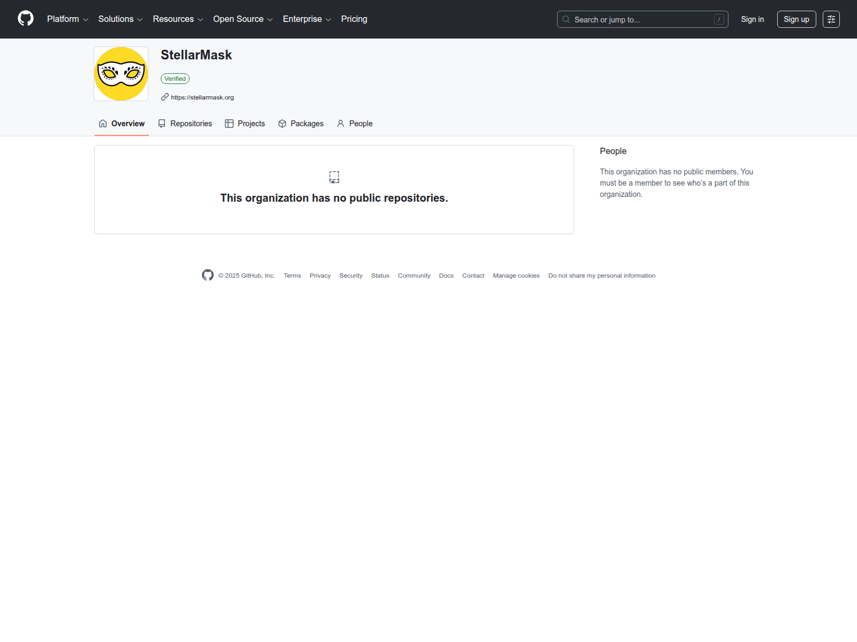Open the StellarMask mask avatar image
Viewport: 857px width, 642px height.
click(121, 74)
